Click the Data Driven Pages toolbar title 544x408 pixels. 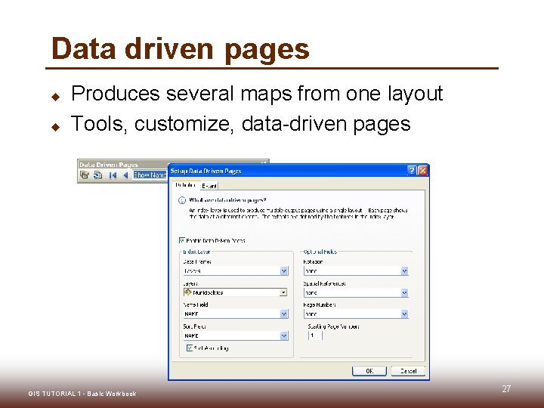coord(109,165)
